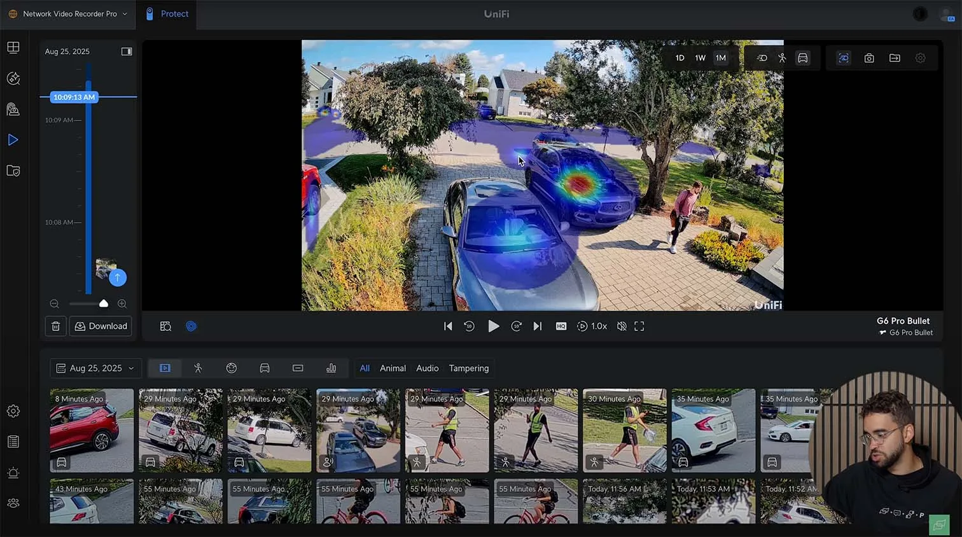Skip to previous event
Screen dimensions: 962x537
[448, 326]
